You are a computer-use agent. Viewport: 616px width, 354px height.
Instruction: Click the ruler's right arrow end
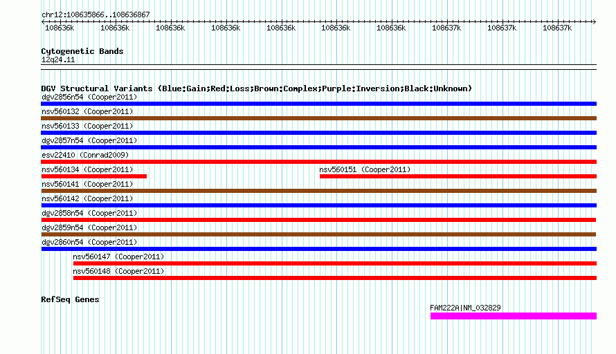(594, 21)
